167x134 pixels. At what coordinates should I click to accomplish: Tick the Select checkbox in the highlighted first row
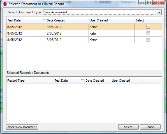[148, 27]
